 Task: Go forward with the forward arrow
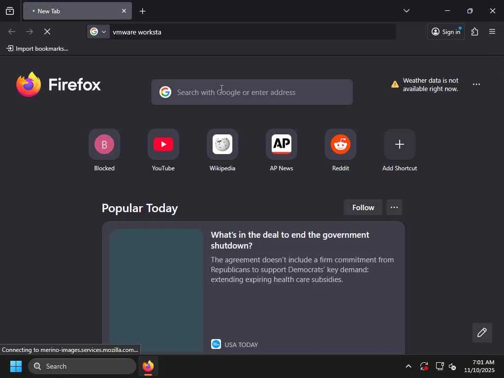click(30, 31)
